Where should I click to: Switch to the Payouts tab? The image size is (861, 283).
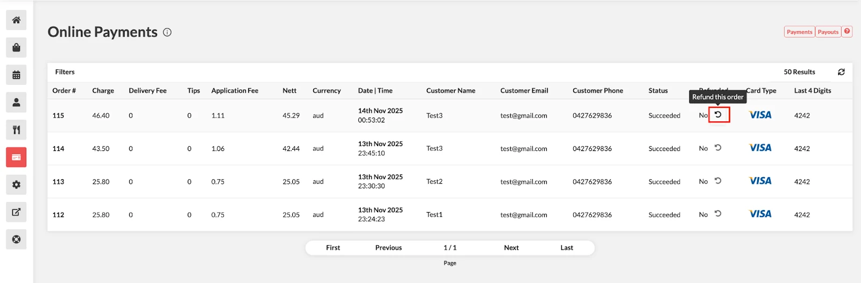coord(828,32)
